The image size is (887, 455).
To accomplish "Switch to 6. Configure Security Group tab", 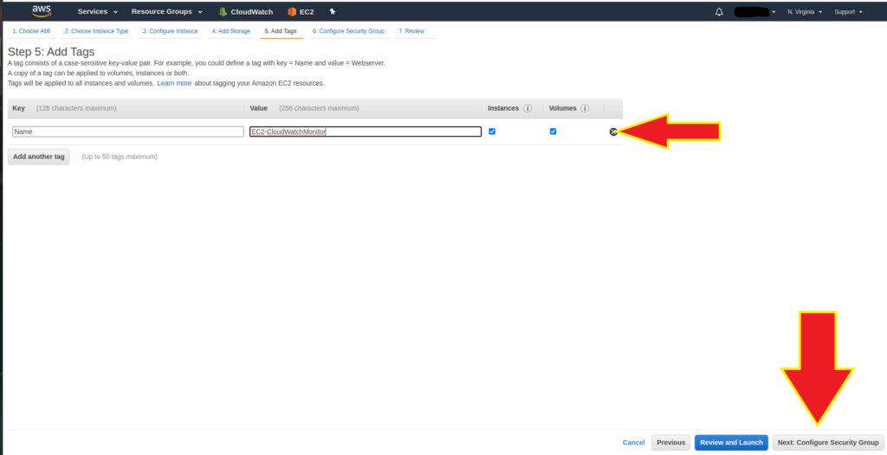I will pos(348,31).
